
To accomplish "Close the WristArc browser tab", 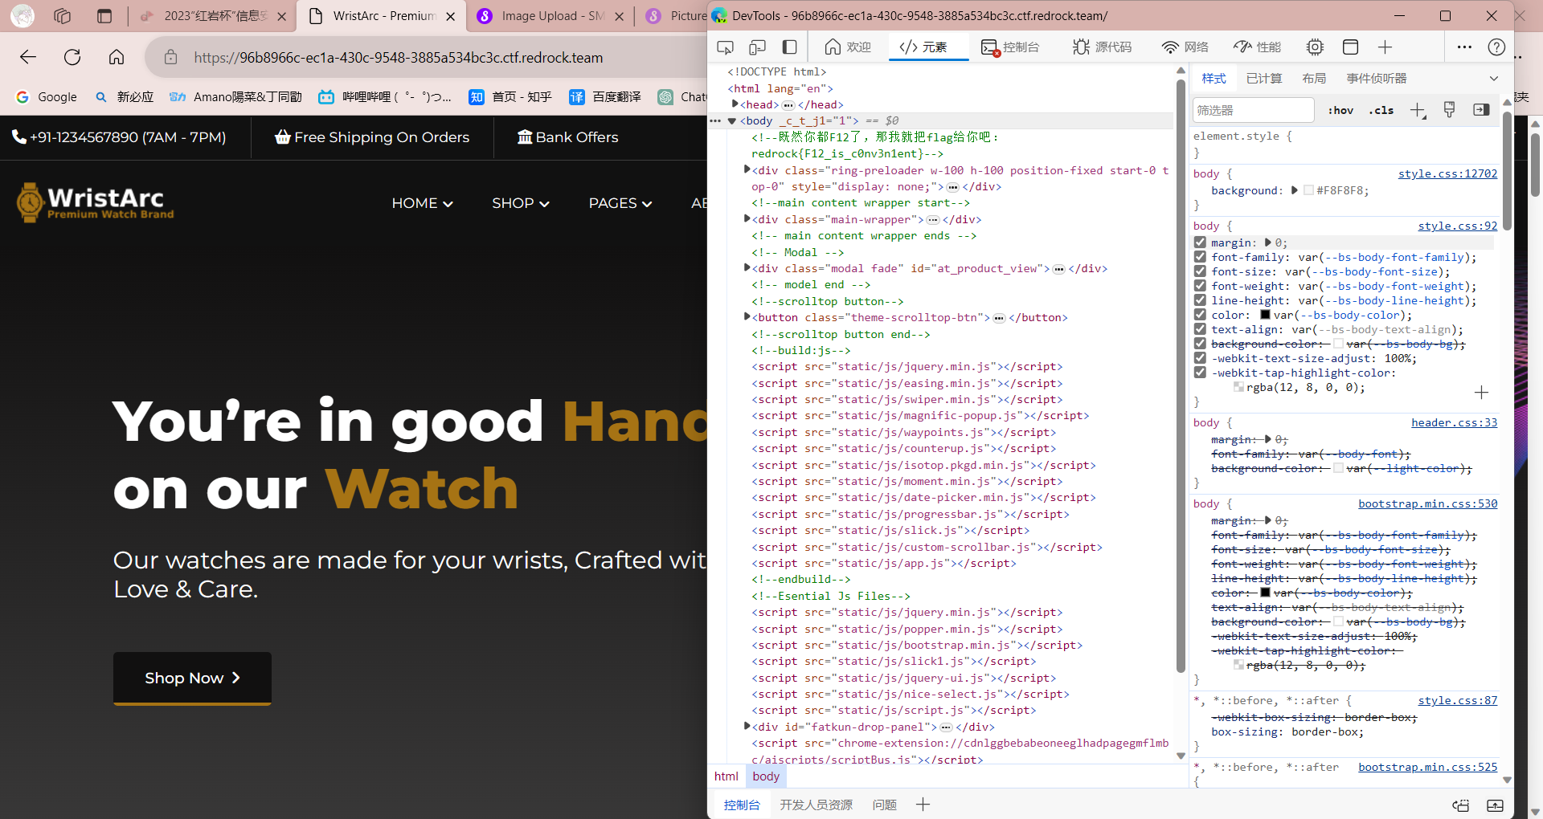I will point(451,16).
